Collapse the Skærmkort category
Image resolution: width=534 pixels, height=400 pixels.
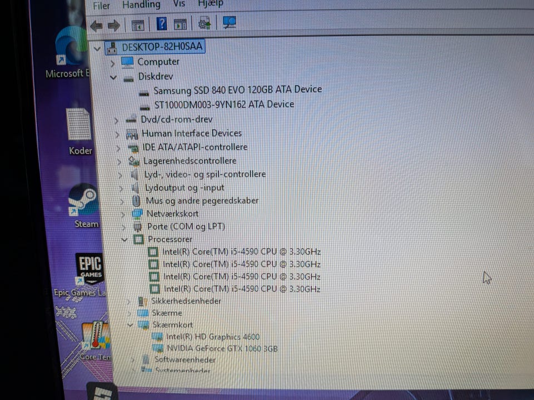tap(130, 325)
